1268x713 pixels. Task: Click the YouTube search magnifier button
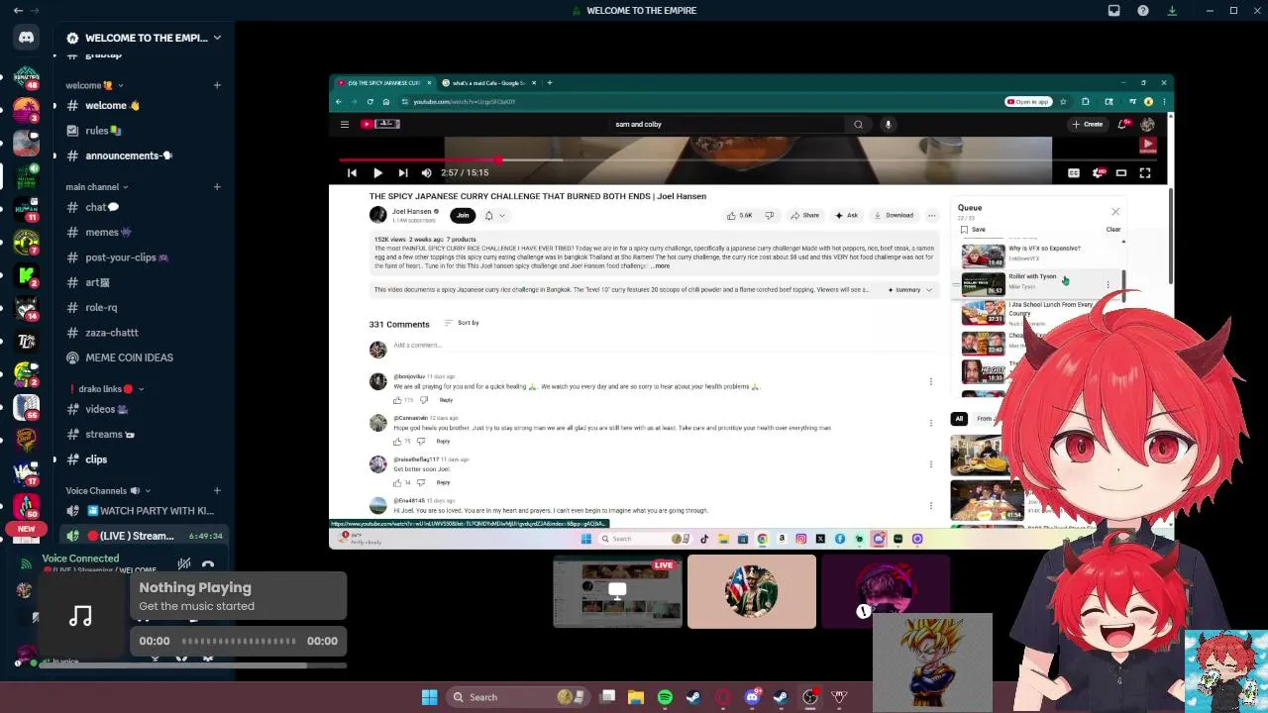pyautogui.click(x=858, y=124)
